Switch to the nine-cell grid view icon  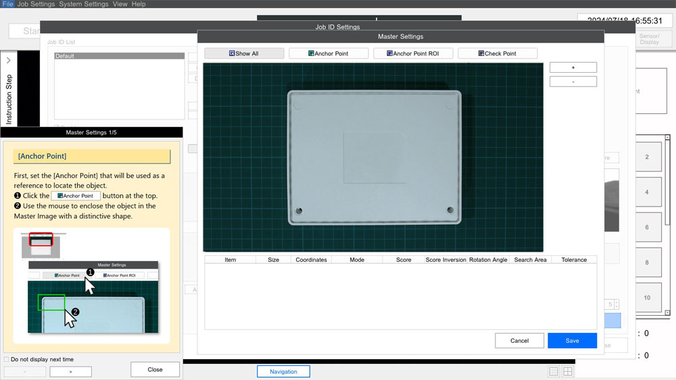554,371
